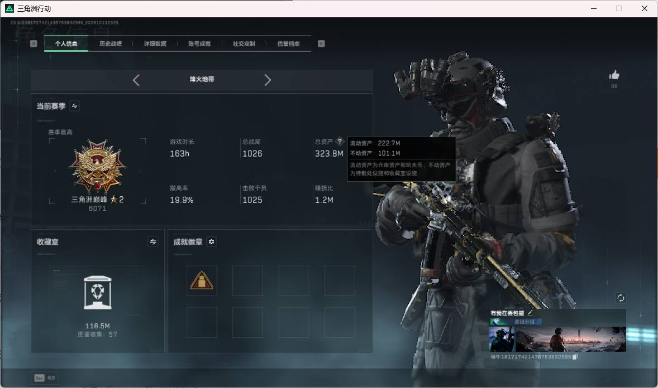Like the profile with thumbs-up icon
658x388 pixels.
[614, 75]
